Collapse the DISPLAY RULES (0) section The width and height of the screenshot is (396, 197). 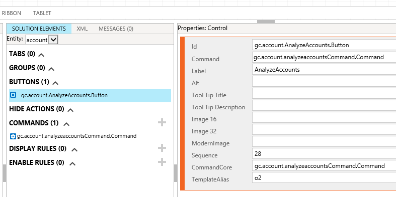[74, 149]
